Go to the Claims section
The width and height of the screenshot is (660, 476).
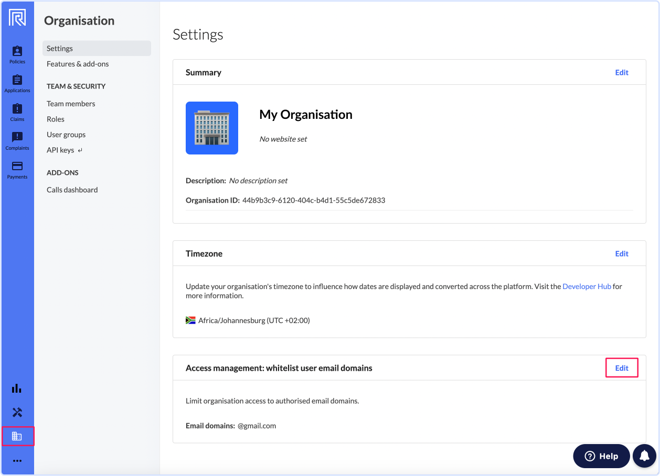[x=17, y=112]
